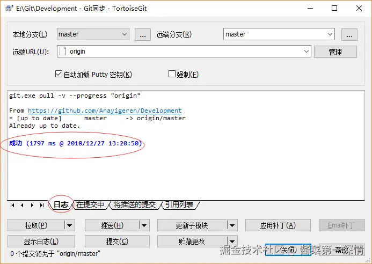Jump to last tab using arrow
This screenshot has height=264, width=372.
point(42,205)
